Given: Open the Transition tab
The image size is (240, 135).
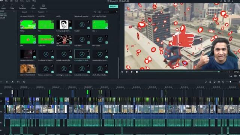Looking at the screenshot, I should pos(22,7).
